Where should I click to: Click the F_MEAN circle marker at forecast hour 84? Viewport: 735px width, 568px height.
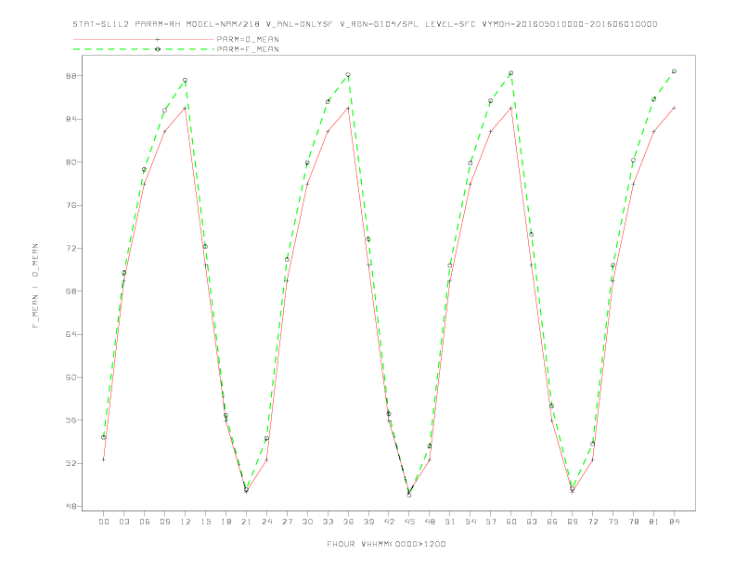[x=674, y=71]
